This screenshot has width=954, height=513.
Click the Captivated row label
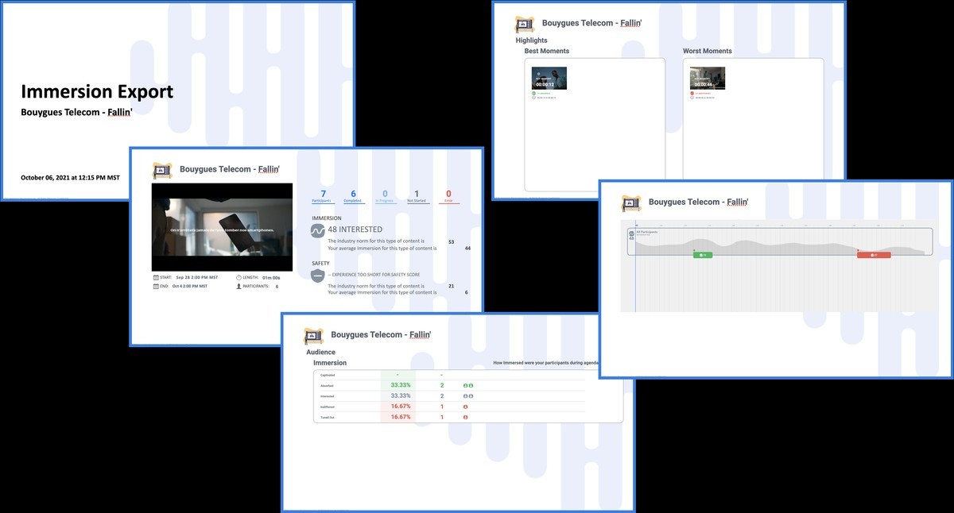click(x=328, y=374)
